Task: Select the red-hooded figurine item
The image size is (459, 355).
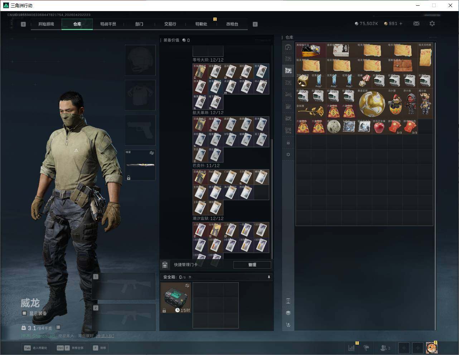Action: 410,104
